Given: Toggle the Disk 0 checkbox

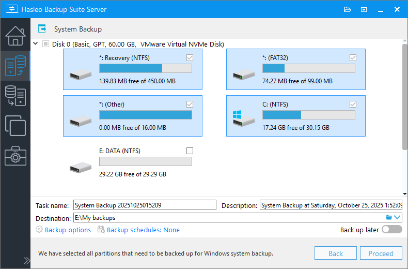Looking at the screenshot, I should pos(45,44).
